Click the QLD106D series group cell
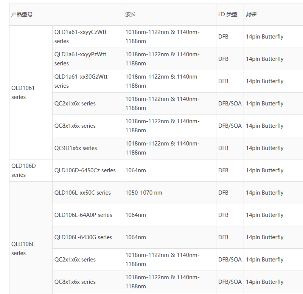The image size is (303, 294). tap(23, 170)
